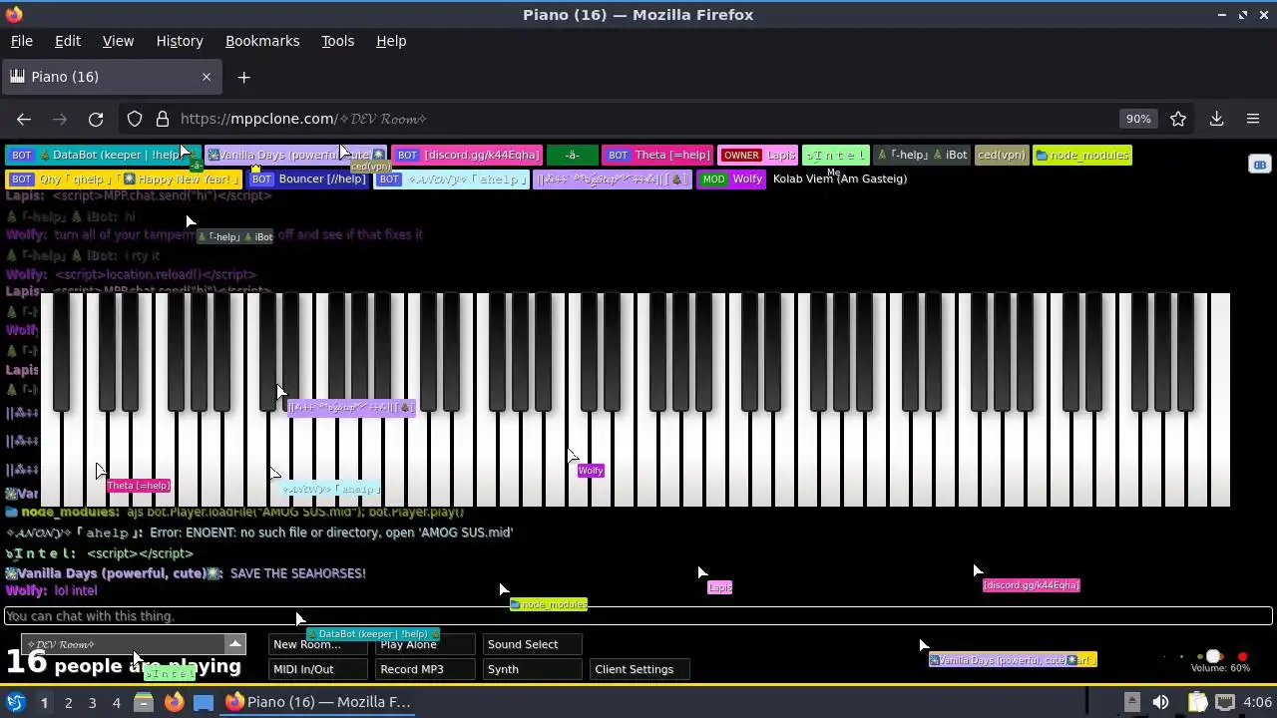Go back to the previous page
The width and height of the screenshot is (1277, 718).
click(x=24, y=119)
